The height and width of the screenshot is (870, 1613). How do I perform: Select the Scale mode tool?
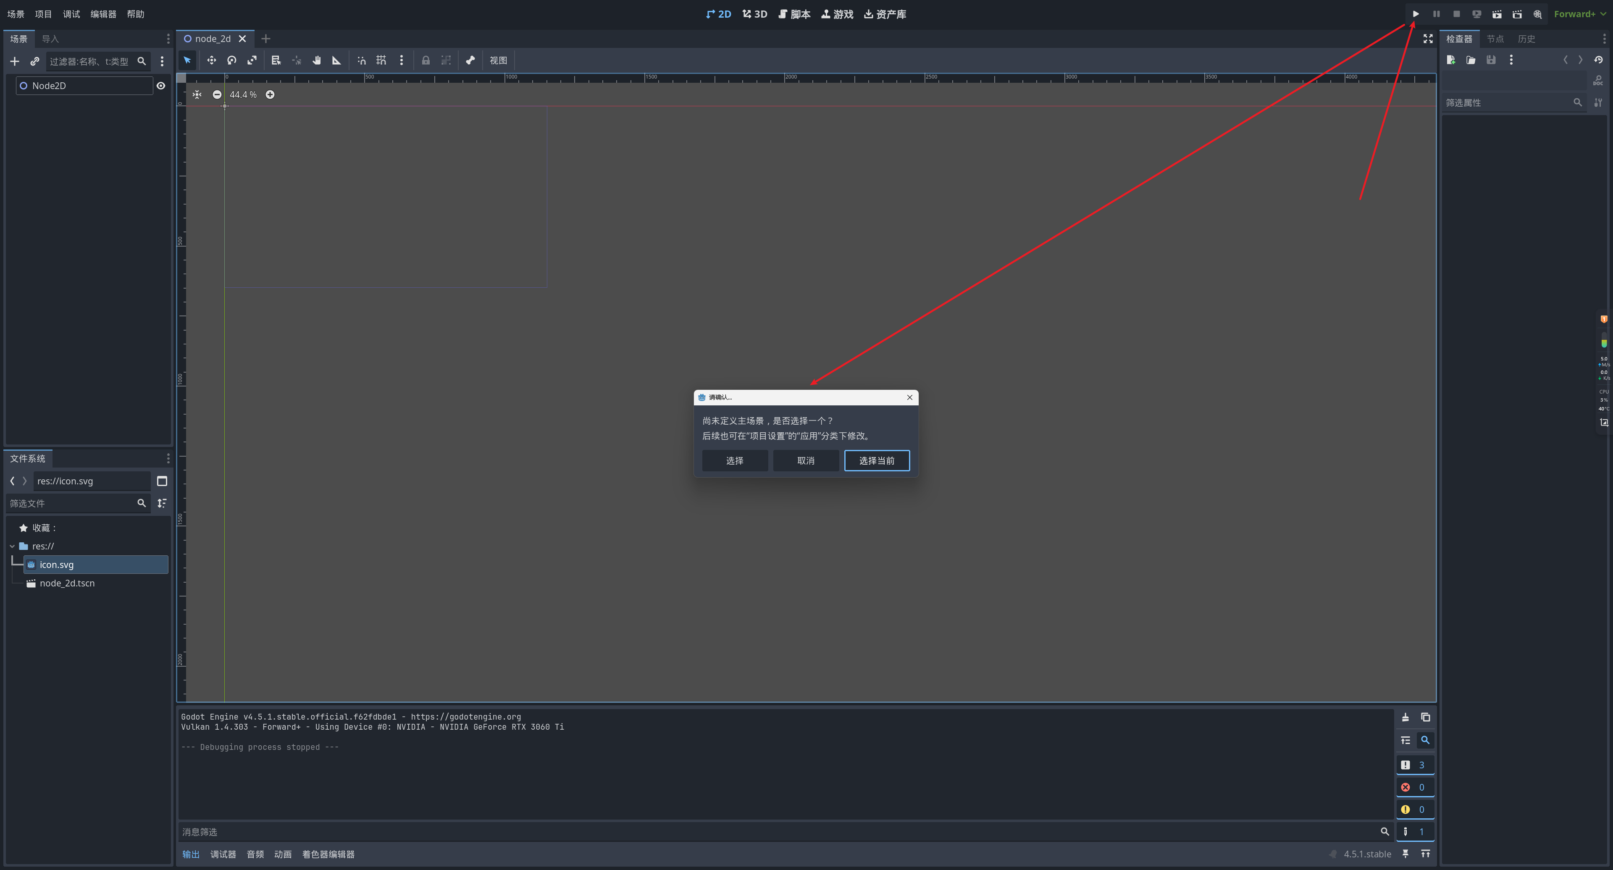click(252, 60)
